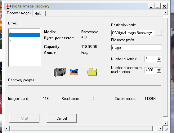The width and height of the screenshot is (174, 133).
Task: Click the Destination path field
Action: point(132,33)
